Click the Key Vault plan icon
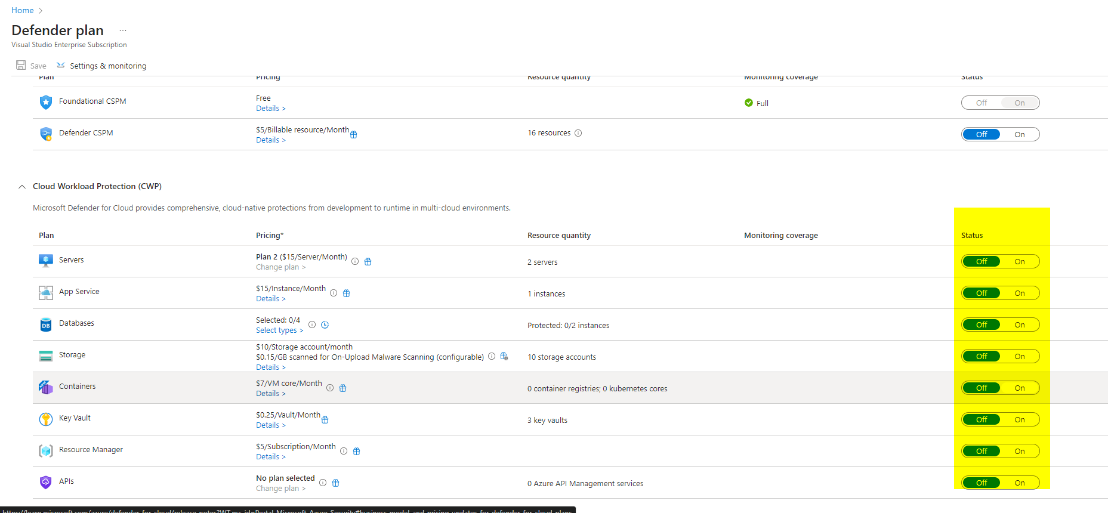1108x513 pixels. coord(46,419)
